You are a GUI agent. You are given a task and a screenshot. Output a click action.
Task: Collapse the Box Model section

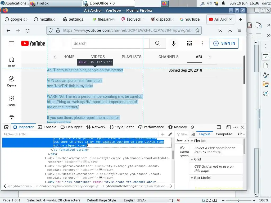(x=192, y=178)
